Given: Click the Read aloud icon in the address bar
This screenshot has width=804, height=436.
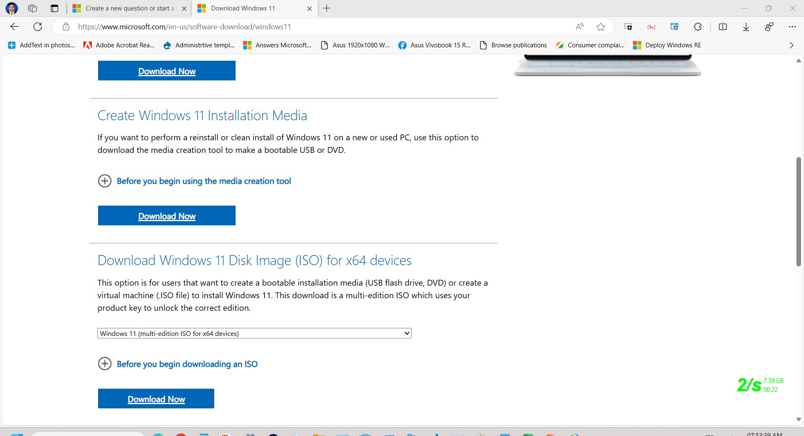Looking at the screenshot, I should 580,27.
